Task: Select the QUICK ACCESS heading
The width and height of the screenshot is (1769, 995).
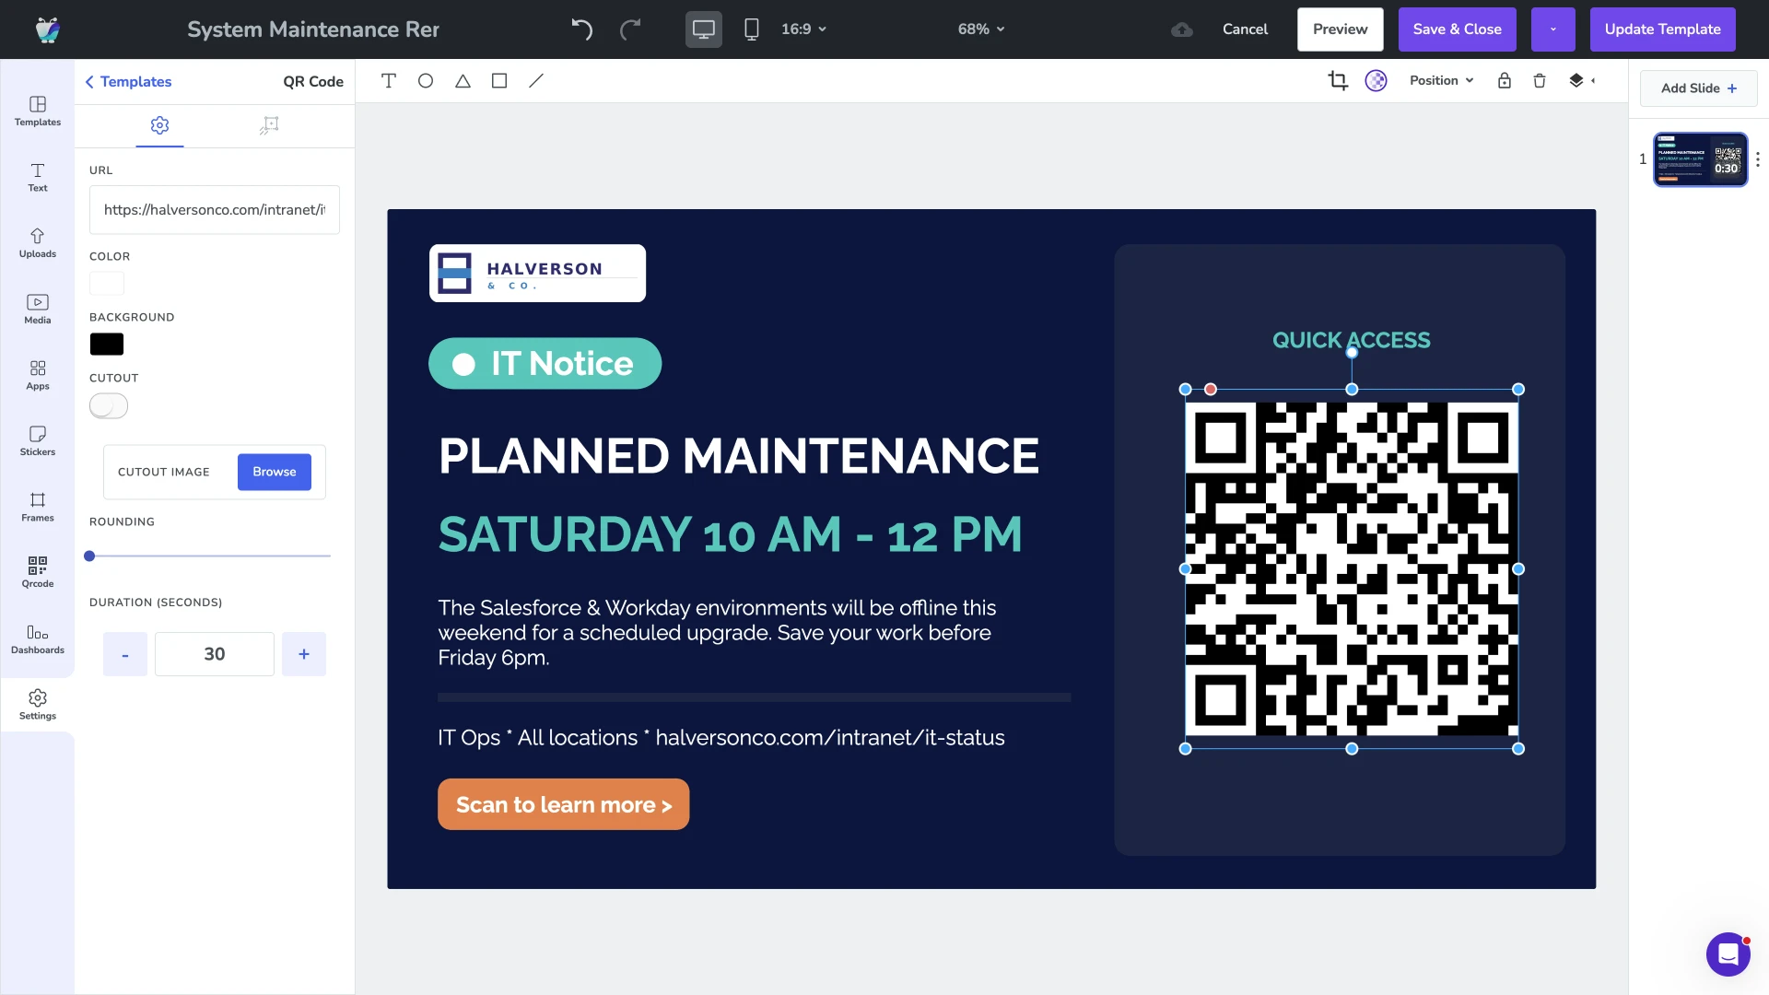Action: [x=1352, y=340]
